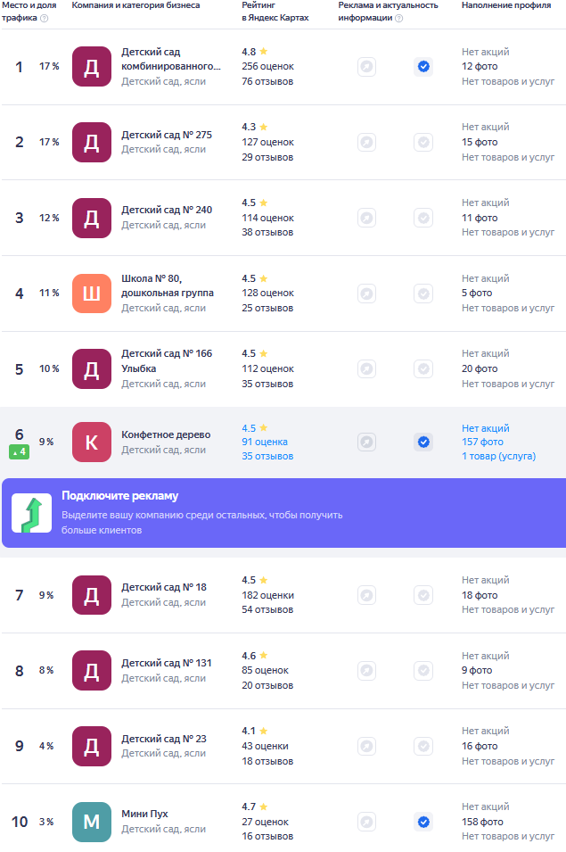
Task: Click the green "4" position change badge
Action: [20, 452]
